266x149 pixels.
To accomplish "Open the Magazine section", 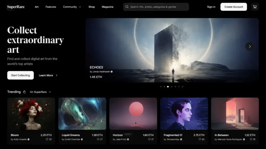I will click(x=108, y=7).
